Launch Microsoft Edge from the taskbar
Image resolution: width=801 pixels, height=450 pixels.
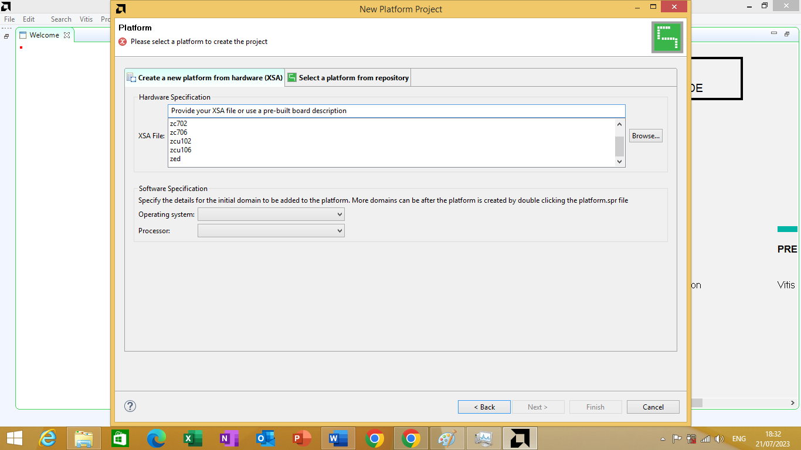157,438
